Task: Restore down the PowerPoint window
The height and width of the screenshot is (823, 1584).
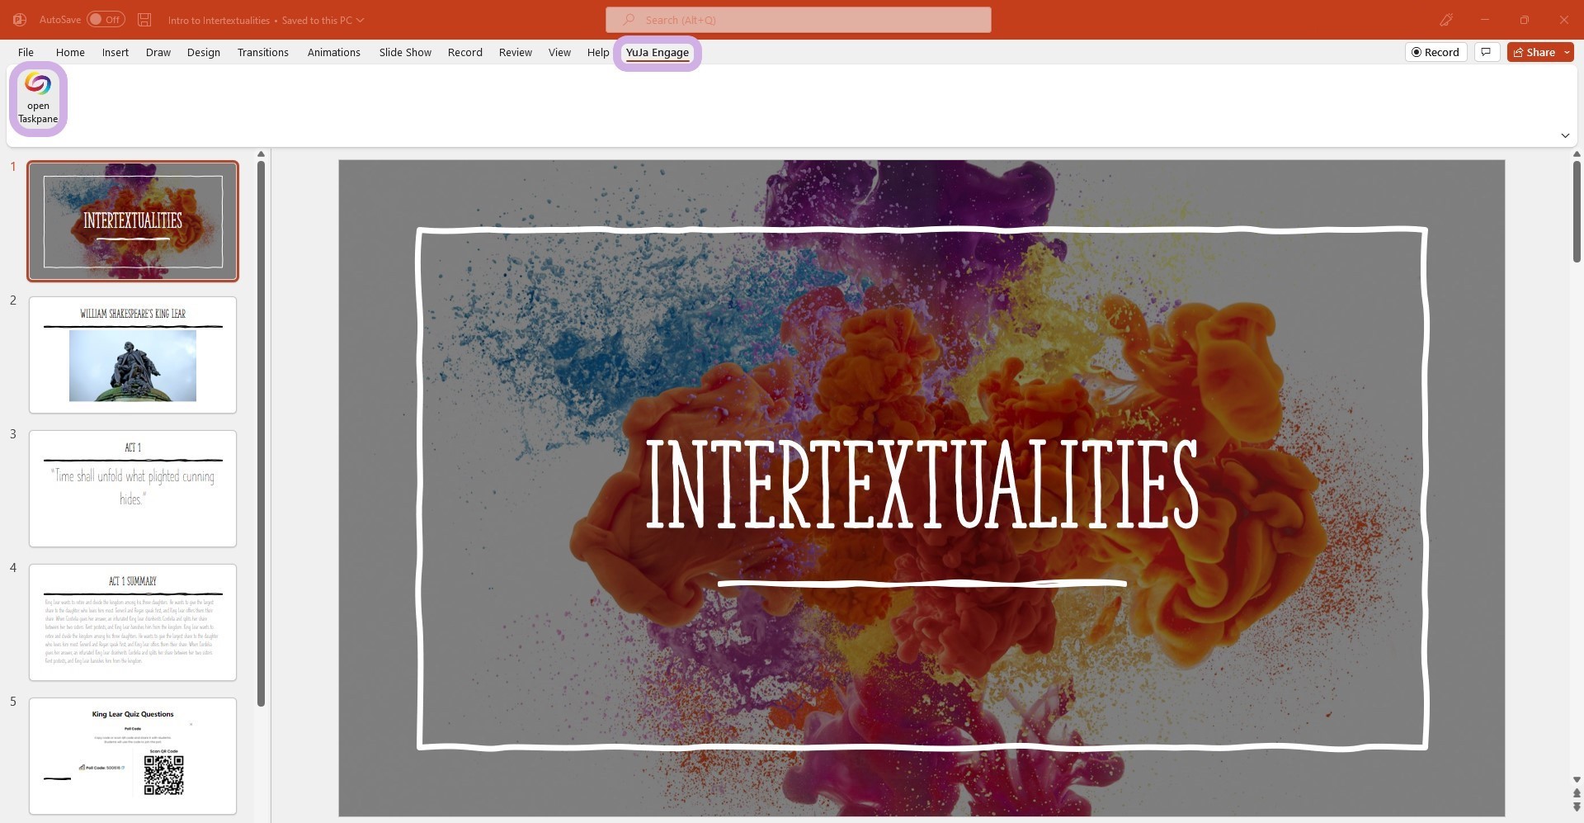Action: pos(1524,20)
